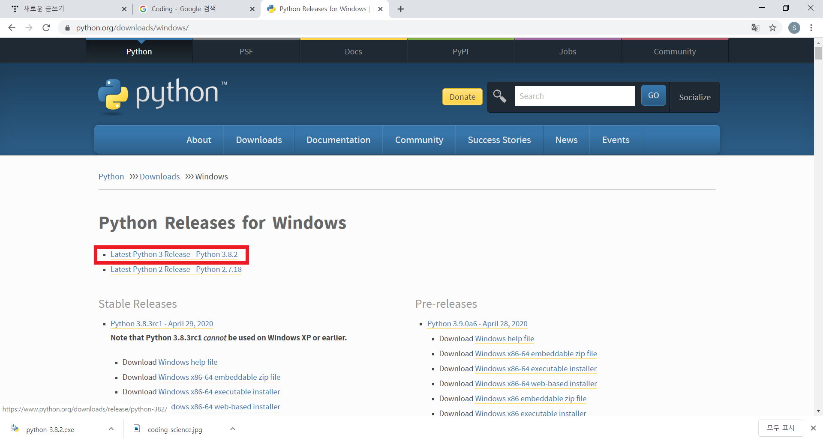Close the first Korean-titled tab
The width and height of the screenshot is (823, 441).
(x=124, y=9)
